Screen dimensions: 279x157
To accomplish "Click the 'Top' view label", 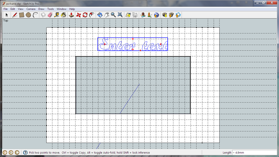I will [6, 20].
